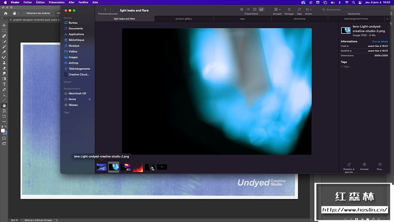Open the Fichier menu
Image resolution: width=394 pixels, height=222 pixels.
28,2
